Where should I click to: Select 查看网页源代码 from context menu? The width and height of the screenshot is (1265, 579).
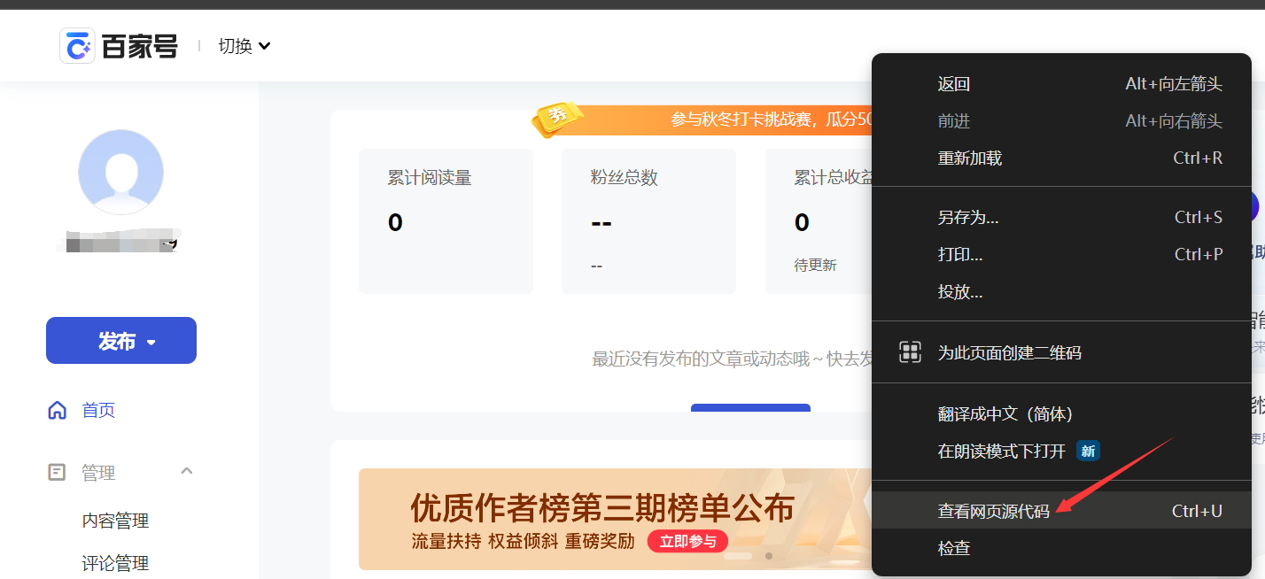pos(993,511)
